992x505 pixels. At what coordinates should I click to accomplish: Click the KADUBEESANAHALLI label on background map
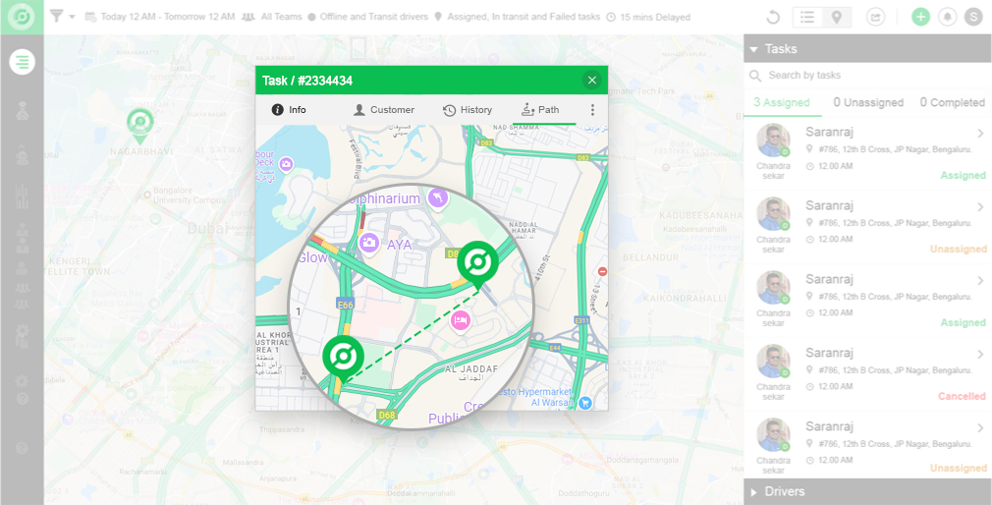pyautogui.click(x=699, y=216)
